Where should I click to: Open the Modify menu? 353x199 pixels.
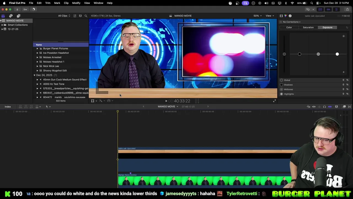pos(76,3)
